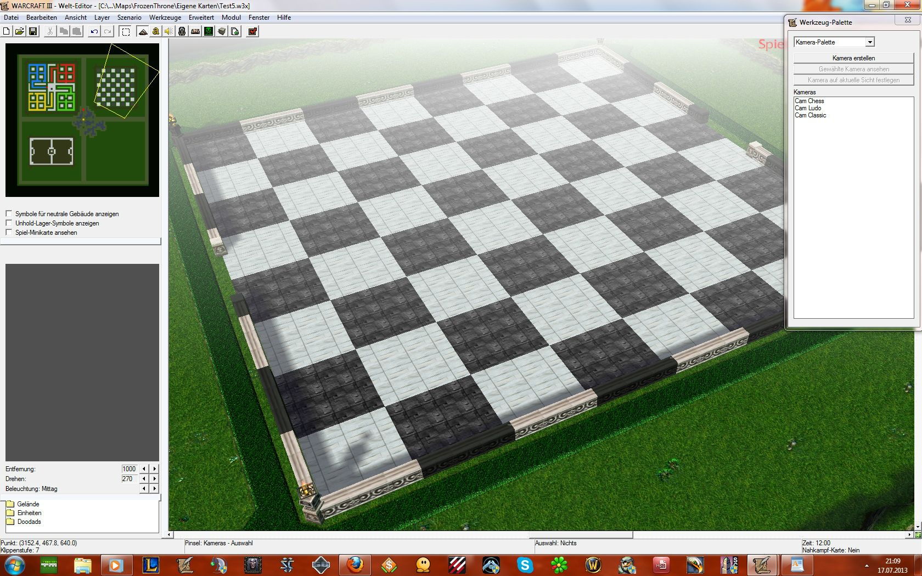Image resolution: width=922 pixels, height=576 pixels.
Task: Switch Beleuchtung to next with right arrow
Action: (154, 489)
